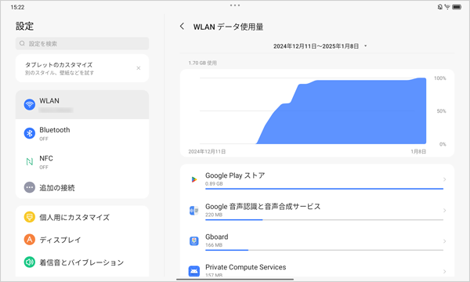The width and height of the screenshot is (470, 282).
Task: Open Bluetooth settings entry
Action: 82,133
